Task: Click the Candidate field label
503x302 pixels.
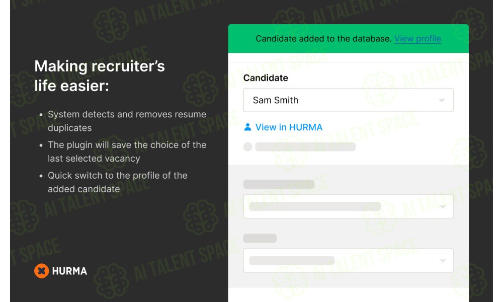Action: click(266, 78)
